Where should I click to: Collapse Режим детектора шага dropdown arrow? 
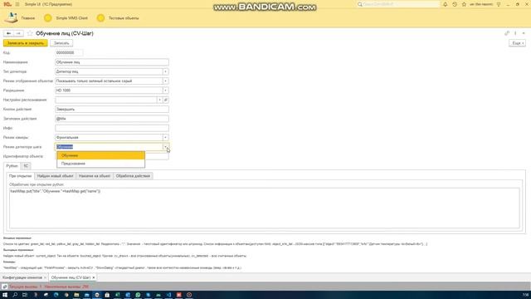click(x=165, y=147)
